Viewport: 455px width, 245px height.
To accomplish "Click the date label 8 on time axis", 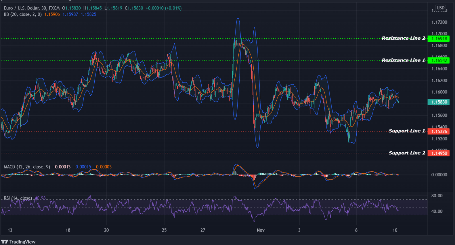I will click(x=356, y=230).
